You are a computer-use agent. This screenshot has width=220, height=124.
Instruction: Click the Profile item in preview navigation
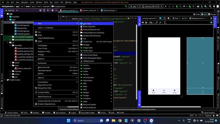(164, 91)
